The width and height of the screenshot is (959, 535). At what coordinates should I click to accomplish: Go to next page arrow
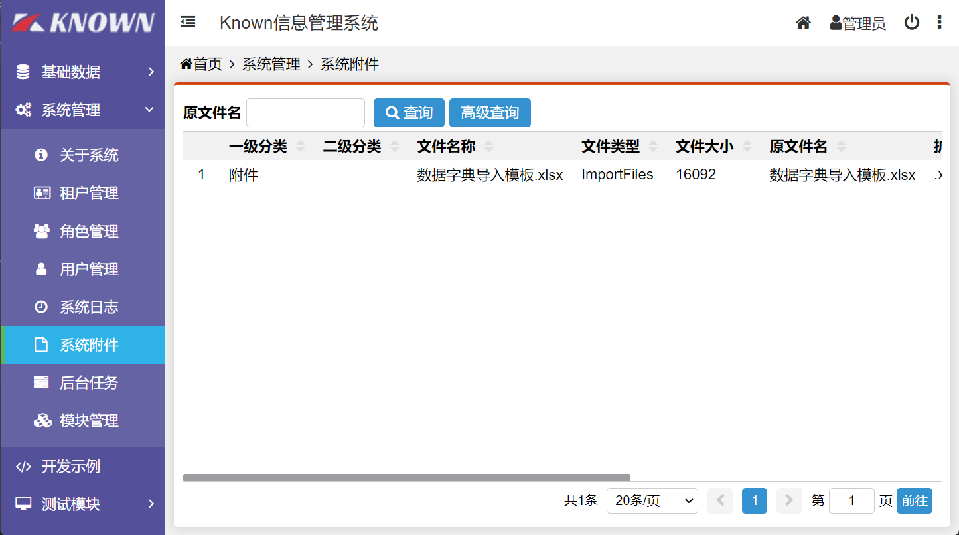[789, 500]
